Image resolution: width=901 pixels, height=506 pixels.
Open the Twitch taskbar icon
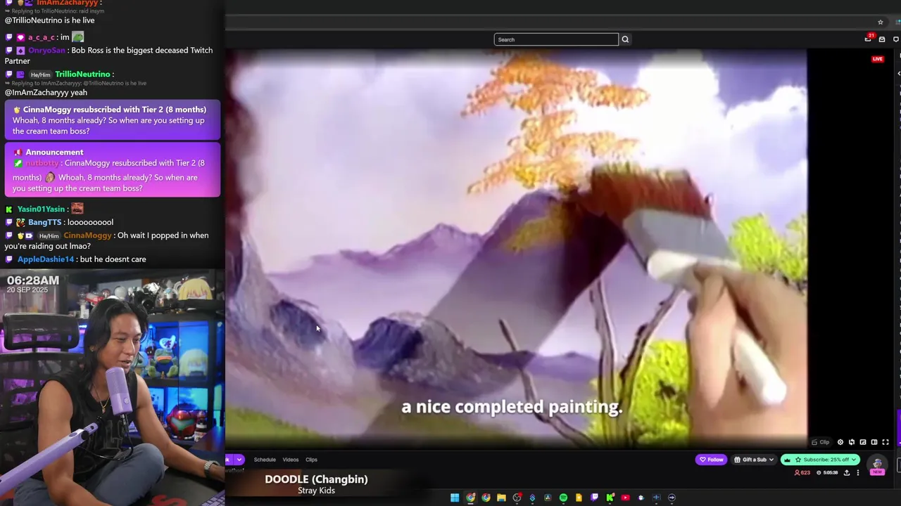coord(594,498)
